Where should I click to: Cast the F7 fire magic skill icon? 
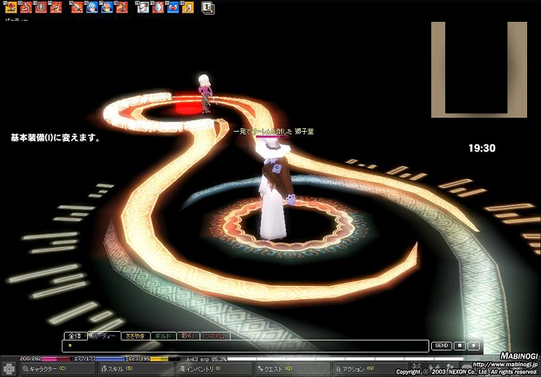point(106,7)
